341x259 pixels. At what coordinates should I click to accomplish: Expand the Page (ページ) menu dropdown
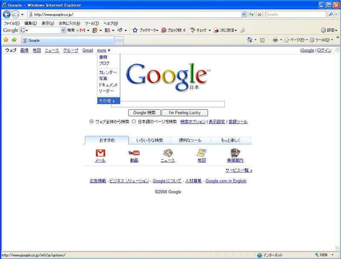[306, 40]
